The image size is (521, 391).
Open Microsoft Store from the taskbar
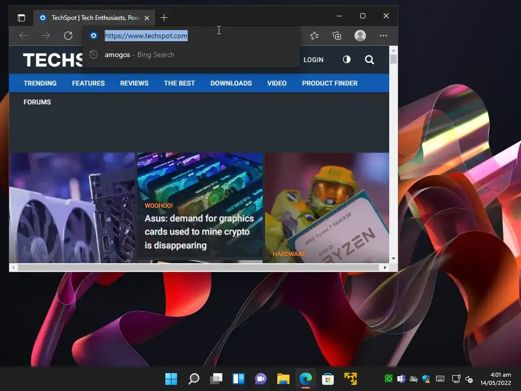point(328,379)
